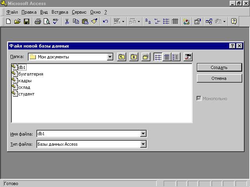Switch to details view mode
Image resolution: width=250 pixels, height=187 pixels.
(167, 57)
